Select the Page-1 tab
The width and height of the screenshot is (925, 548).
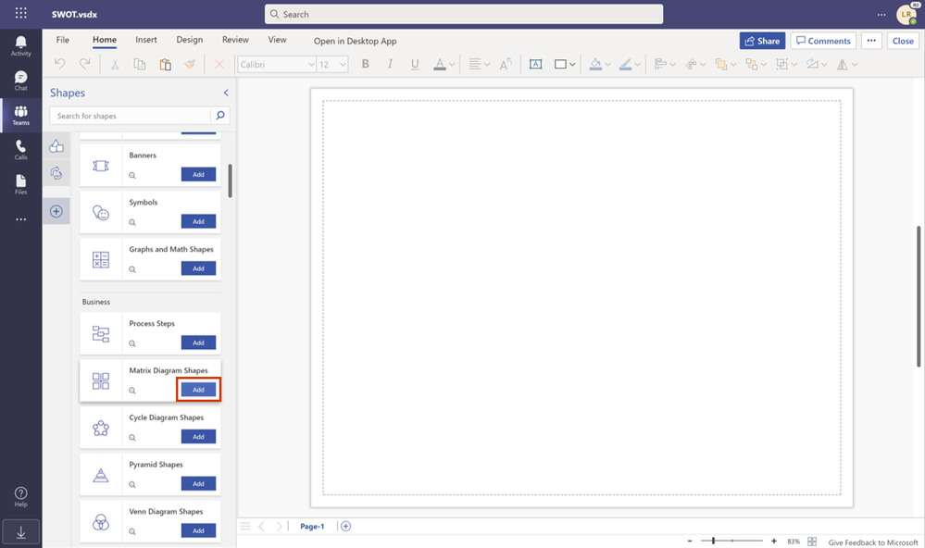click(312, 526)
